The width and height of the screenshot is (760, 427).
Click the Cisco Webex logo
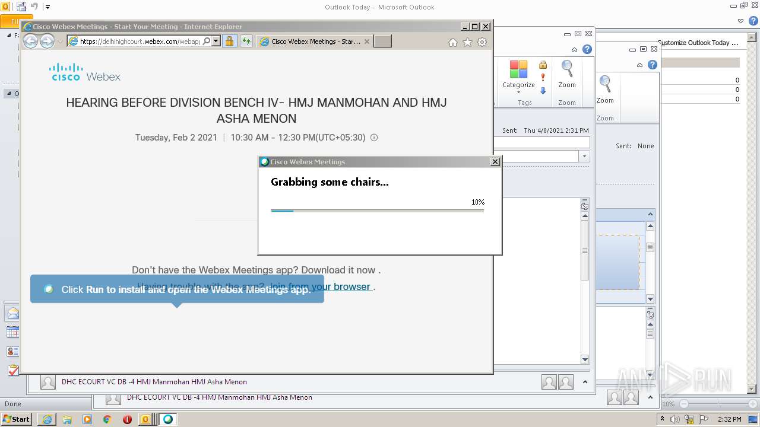click(85, 72)
